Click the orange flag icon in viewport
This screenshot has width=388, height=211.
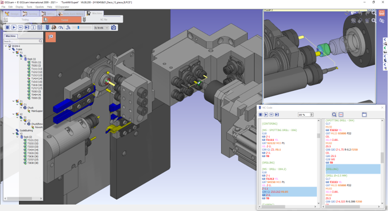pos(51,37)
